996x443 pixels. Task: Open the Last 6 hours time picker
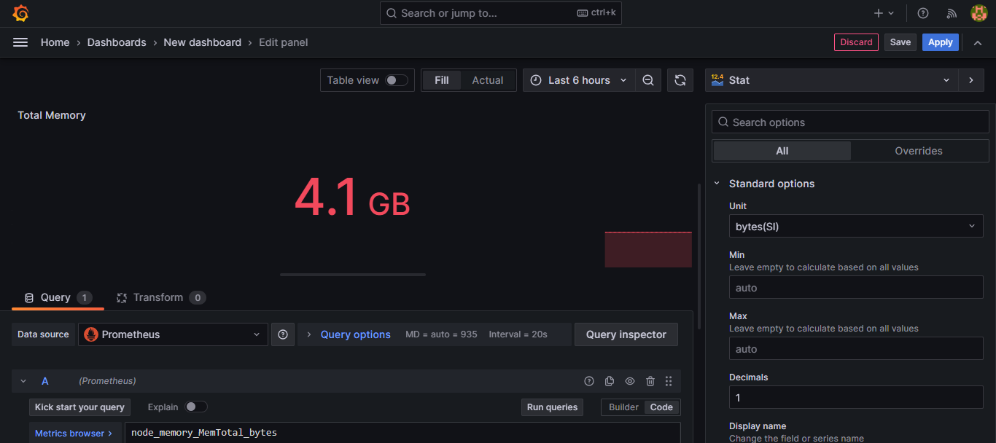point(579,80)
